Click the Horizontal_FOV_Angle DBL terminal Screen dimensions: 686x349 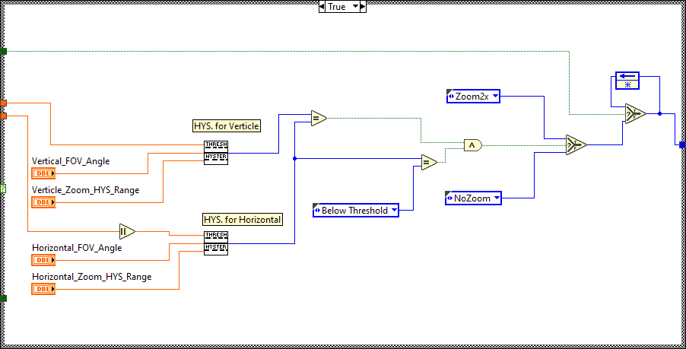point(43,260)
